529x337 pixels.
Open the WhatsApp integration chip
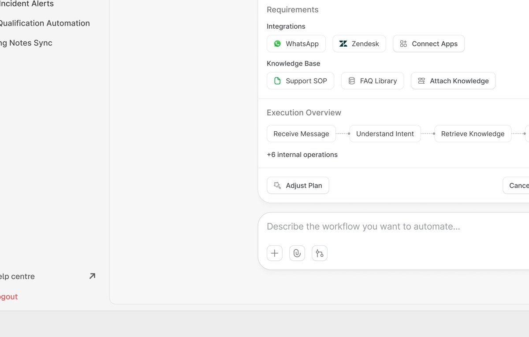pos(296,44)
